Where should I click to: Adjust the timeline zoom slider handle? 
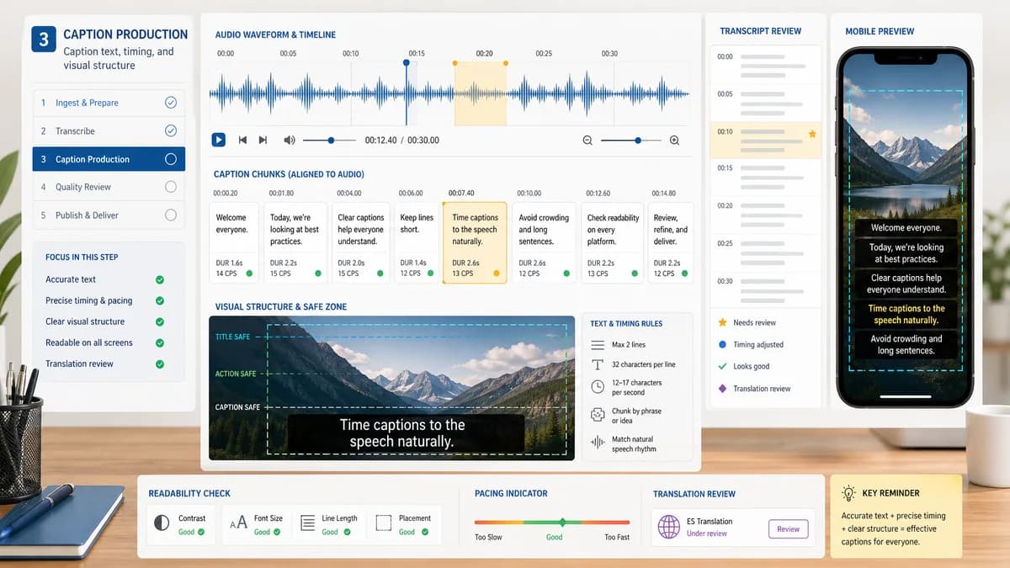tap(637, 141)
